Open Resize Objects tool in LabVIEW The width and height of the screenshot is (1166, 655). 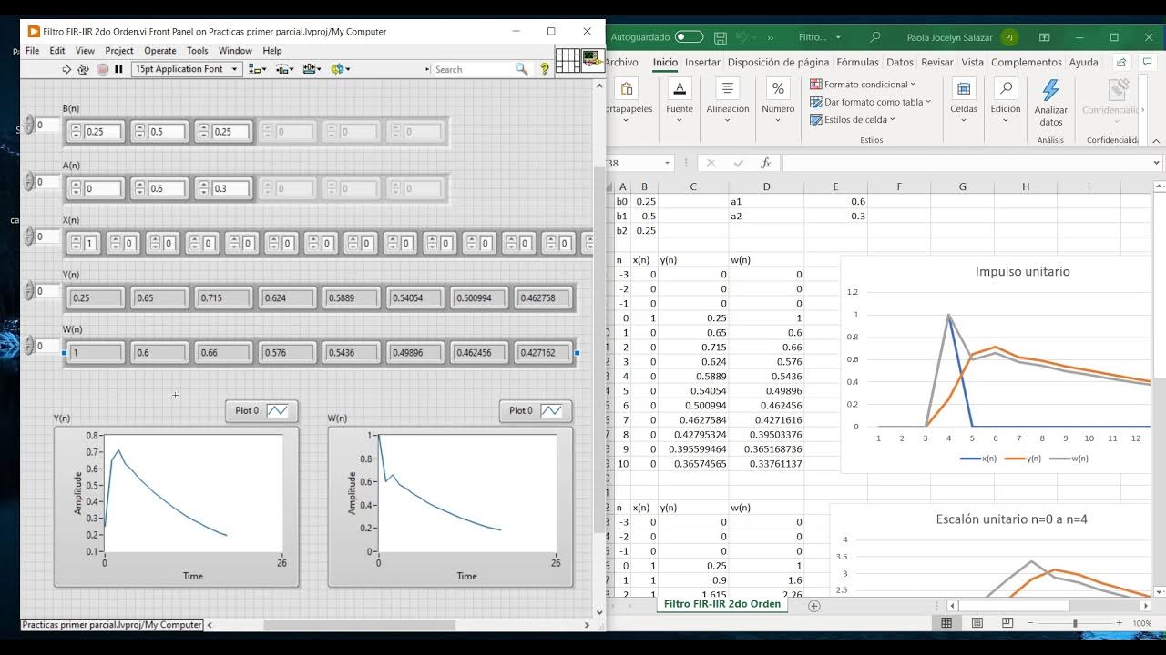(x=312, y=69)
